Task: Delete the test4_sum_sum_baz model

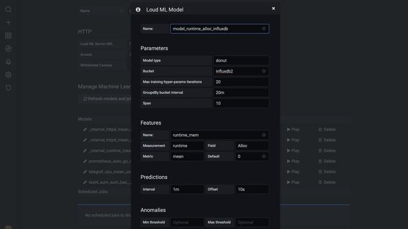Action: tap(327, 183)
